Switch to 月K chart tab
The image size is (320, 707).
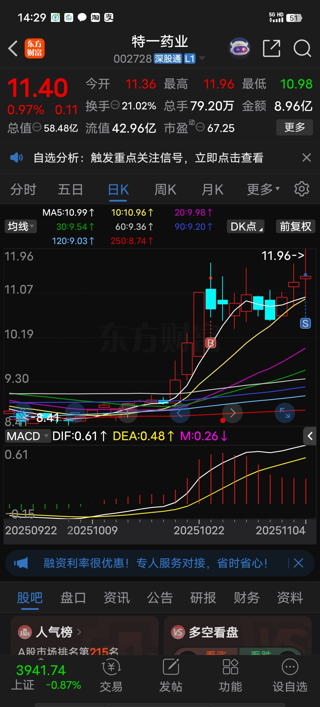click(212, 189)
